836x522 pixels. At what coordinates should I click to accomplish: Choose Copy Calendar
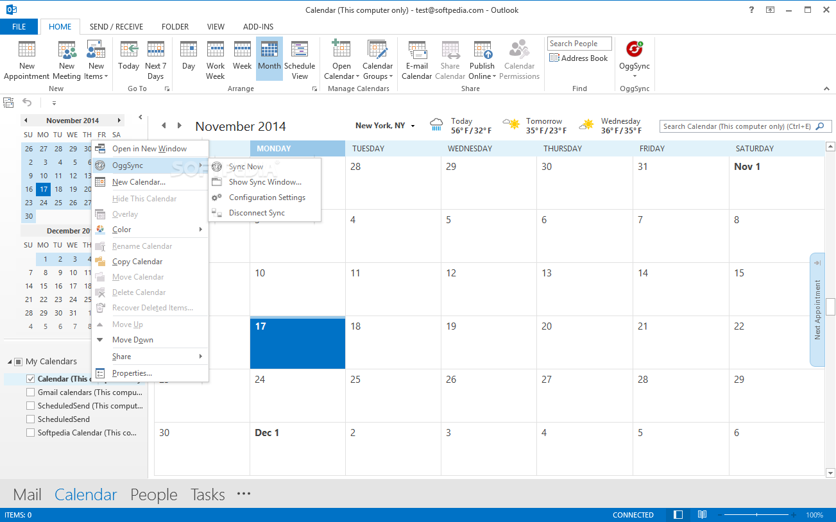click(150, 262)
